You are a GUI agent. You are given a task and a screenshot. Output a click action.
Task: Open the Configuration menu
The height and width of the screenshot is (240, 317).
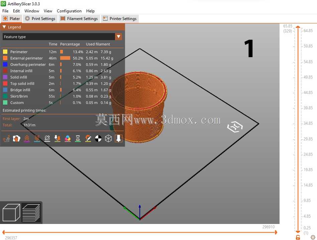coord(69,11)
